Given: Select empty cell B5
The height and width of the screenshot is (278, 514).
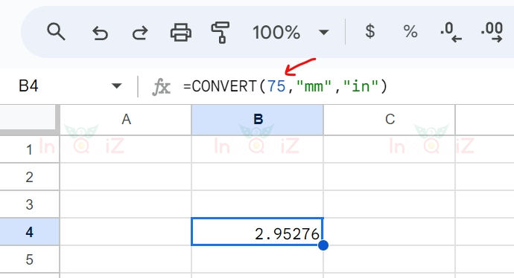Looking at the screenshot, I should 257,259.
